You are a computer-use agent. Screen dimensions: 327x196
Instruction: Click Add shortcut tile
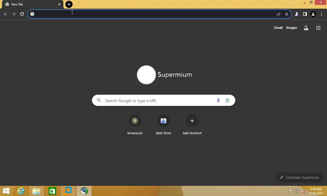(x=192, y=125)
